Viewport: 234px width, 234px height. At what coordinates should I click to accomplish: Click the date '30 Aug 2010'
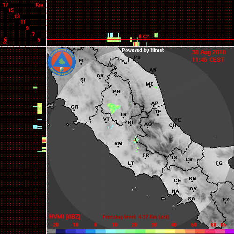pos(209,52)
